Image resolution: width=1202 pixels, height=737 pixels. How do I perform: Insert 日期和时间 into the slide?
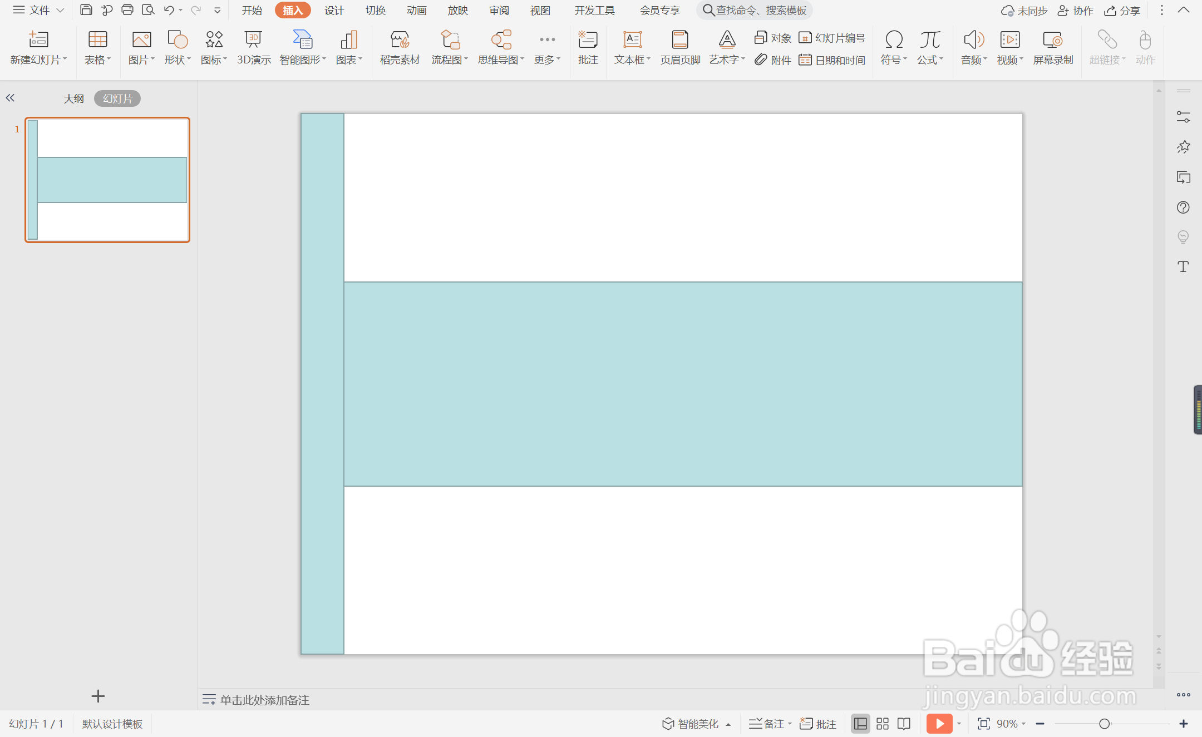point(832,60)
